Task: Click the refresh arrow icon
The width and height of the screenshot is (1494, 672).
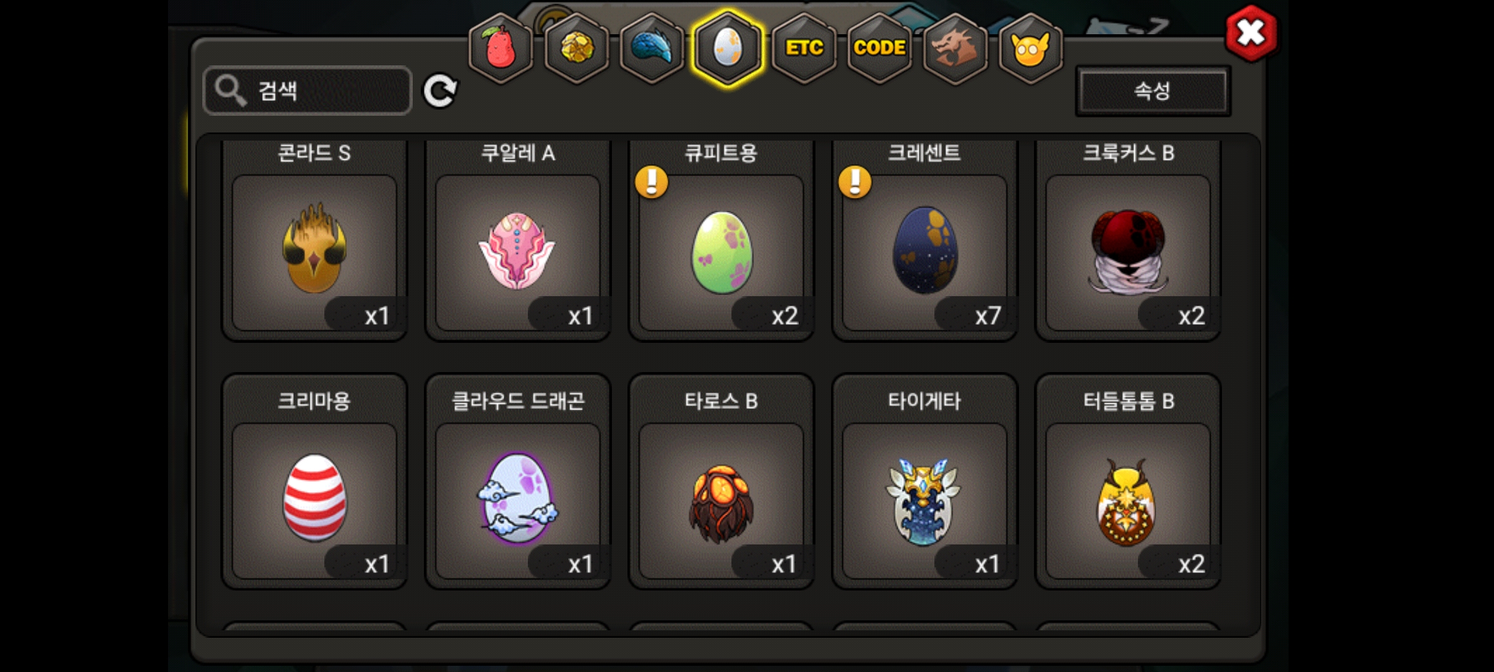Action: [440, 91]
